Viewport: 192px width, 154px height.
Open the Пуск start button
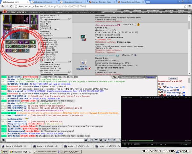(x=4, y=152)
